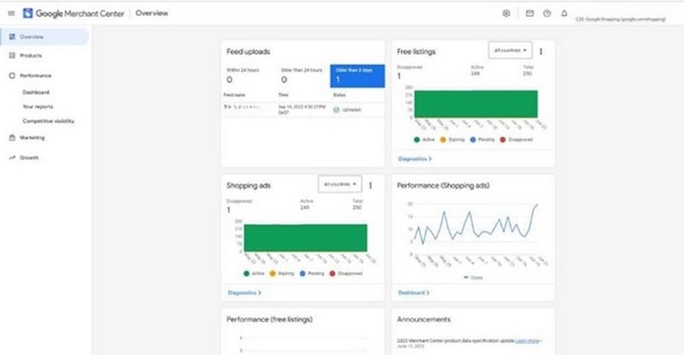Toggle Expiring legend dot in Free listings
The height and width of the screenshot is (355, 684).
[443, 139]
